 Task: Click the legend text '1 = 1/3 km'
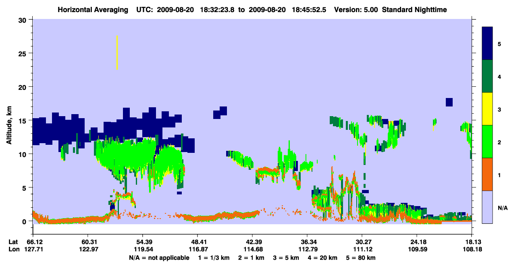[214, 257]
